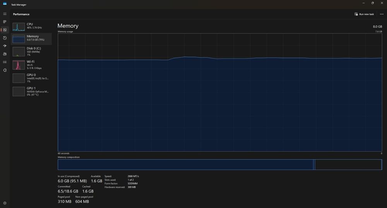Image resolution: width=387 pixels, height=208 pixels.
Task: Click the CPU mini graph thumbnail
Action: (x=19, y=27)
